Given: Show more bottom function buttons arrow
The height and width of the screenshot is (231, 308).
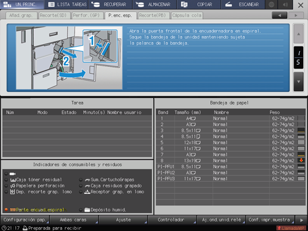Looking at the screenshot, I should [301, 220].
